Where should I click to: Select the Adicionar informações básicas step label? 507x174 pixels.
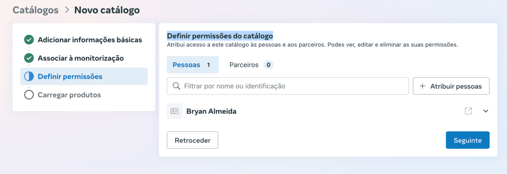pos(90,40)
